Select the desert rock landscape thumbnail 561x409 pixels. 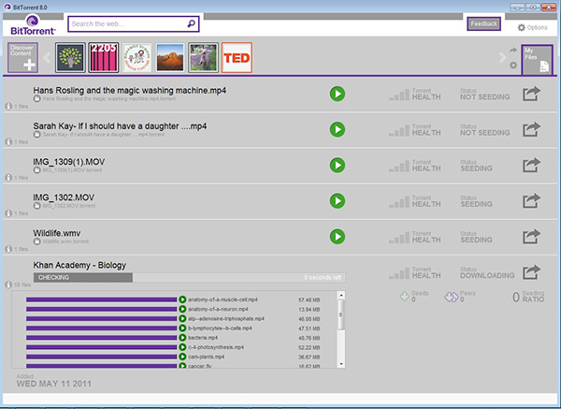(170, 58)
